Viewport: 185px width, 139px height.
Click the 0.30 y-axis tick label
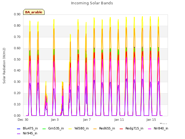pos(17,82)
